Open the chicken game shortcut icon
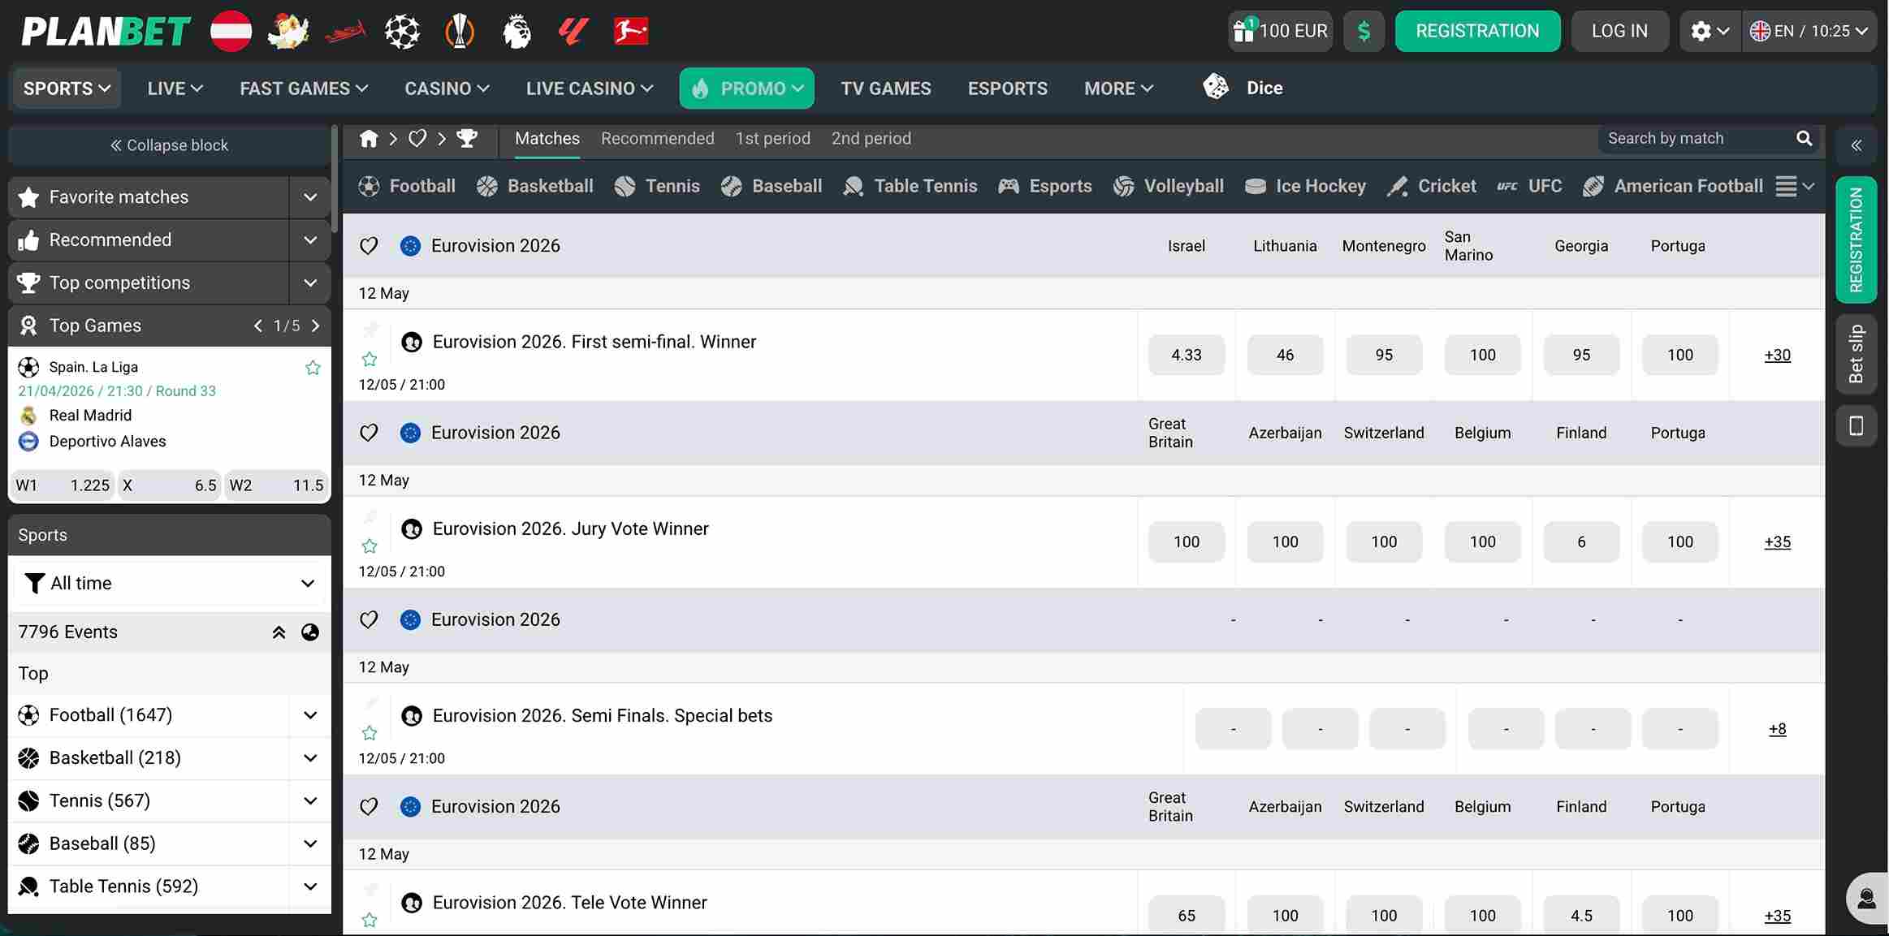This screenshot has width=1889, height=936. tap(288, 32)
